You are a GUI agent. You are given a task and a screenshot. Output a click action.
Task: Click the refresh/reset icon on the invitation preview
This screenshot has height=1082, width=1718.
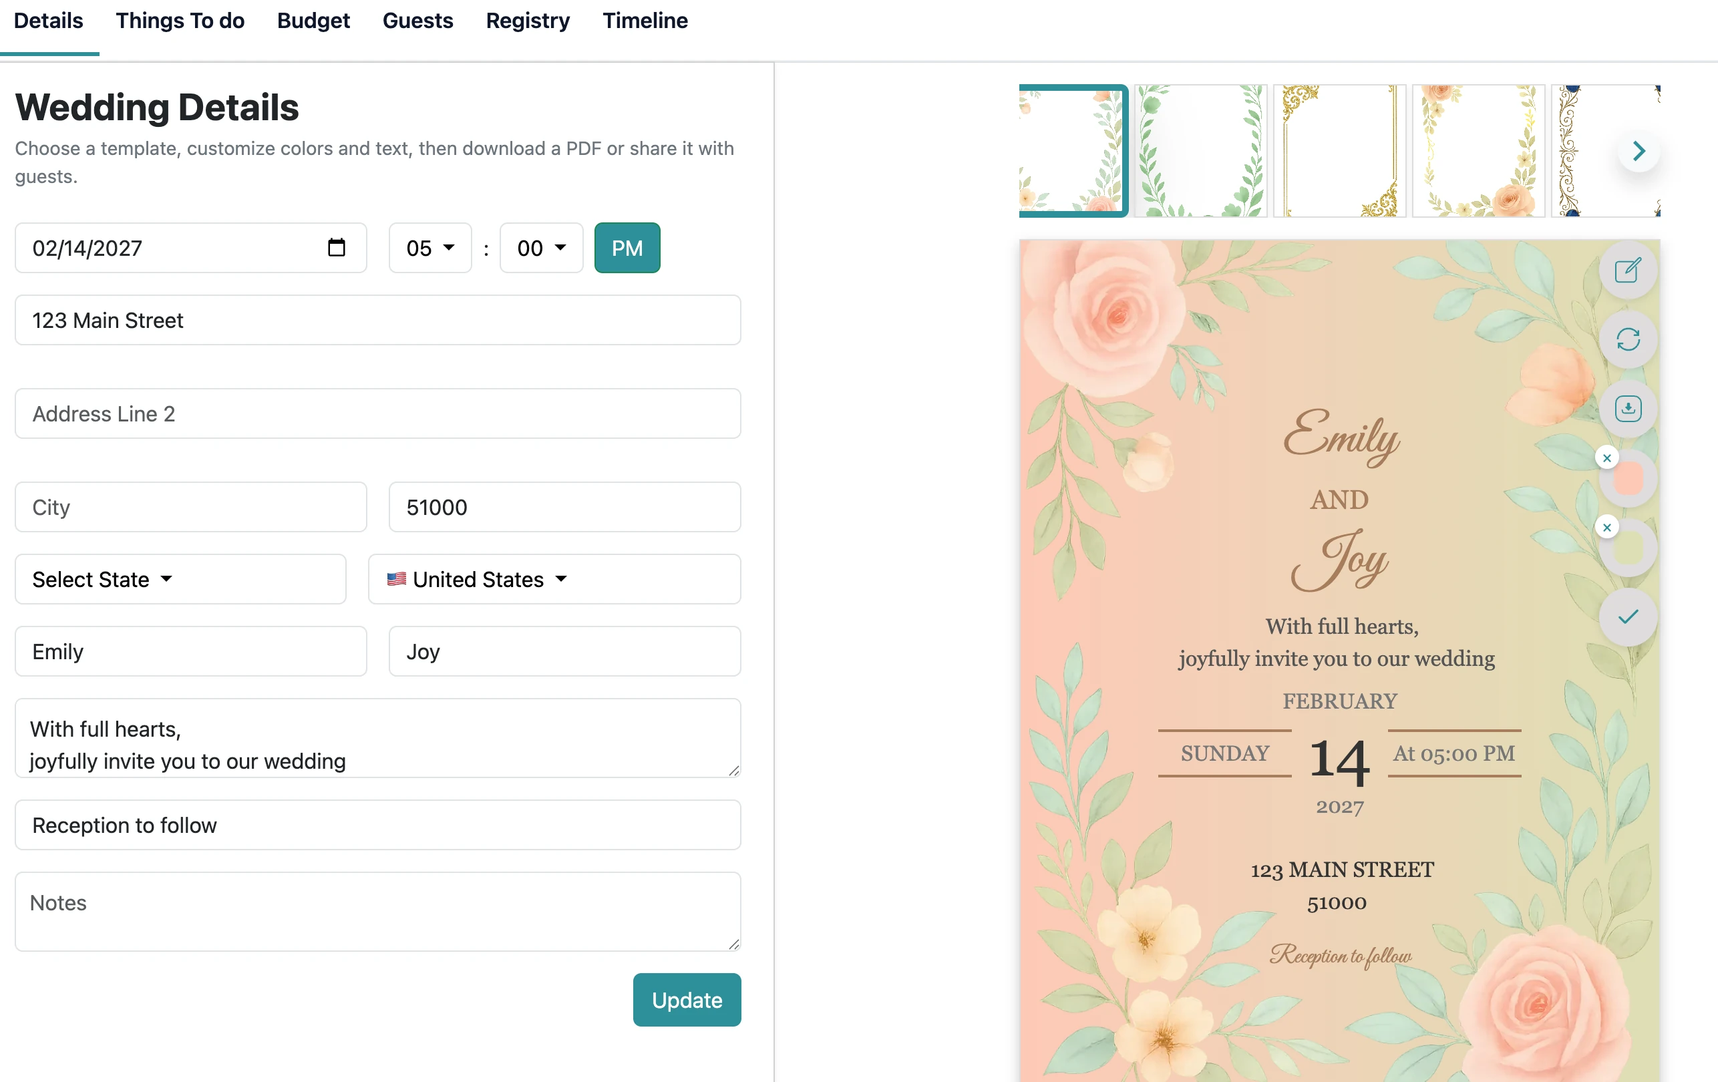[1627, 339]
